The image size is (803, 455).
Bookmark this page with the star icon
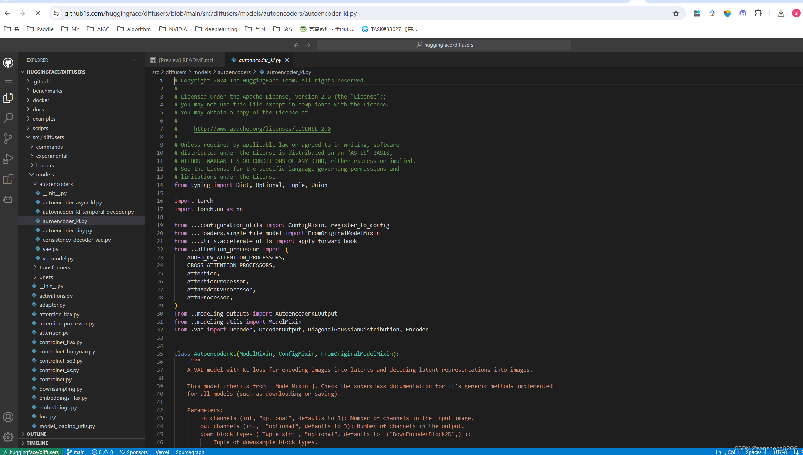(676, 13)
